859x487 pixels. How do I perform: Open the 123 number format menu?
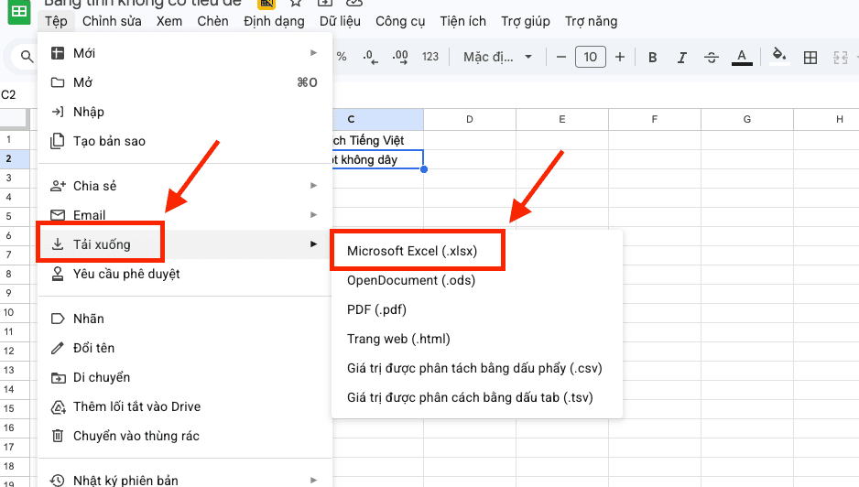430,57
